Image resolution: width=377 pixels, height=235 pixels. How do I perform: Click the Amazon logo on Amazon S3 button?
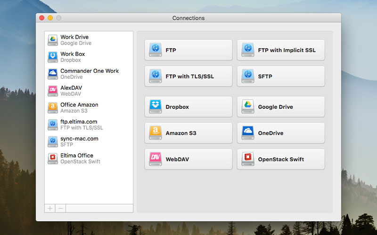coord(156,133)
